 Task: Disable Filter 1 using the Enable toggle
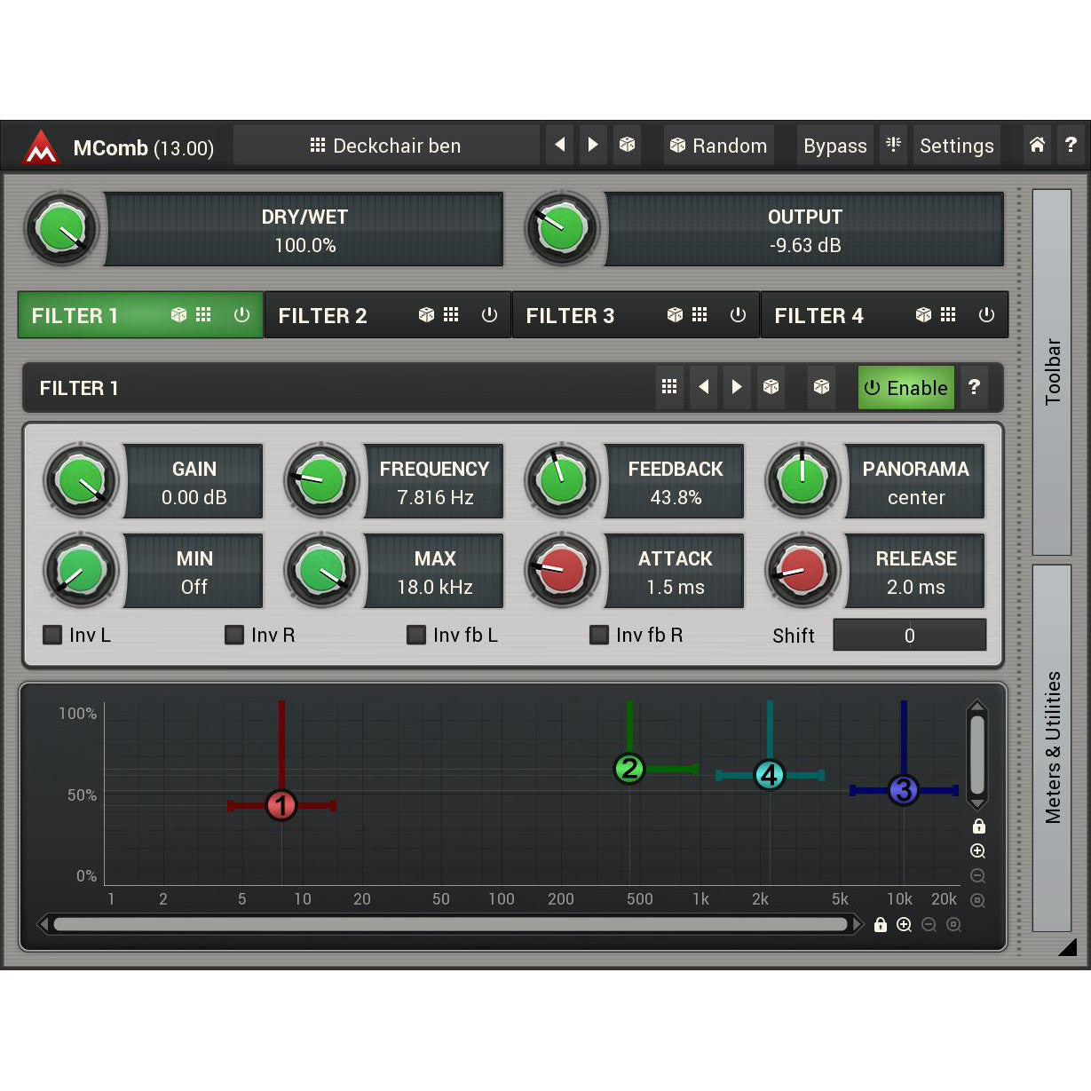pyautogui.click(x=905, y=387)
